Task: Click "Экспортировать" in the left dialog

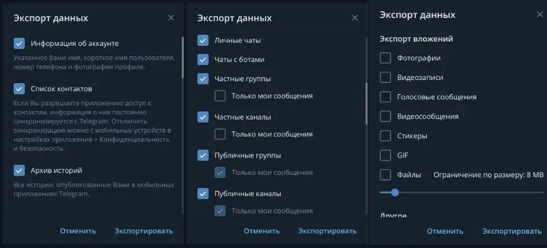Action: click(143, 231)
